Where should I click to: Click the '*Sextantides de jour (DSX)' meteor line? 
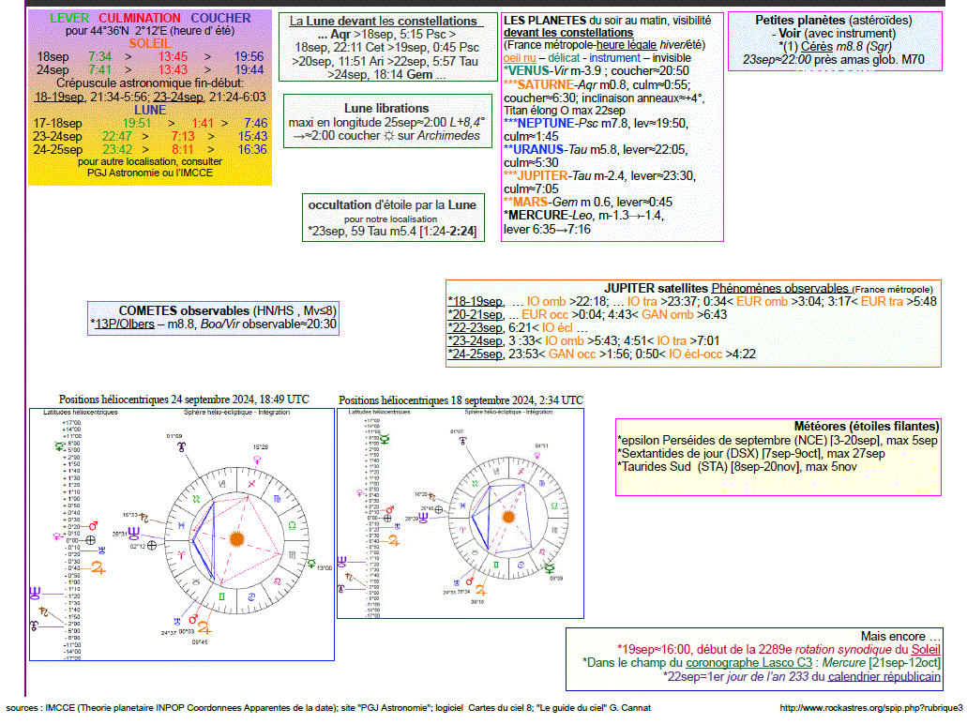(751, 453)
